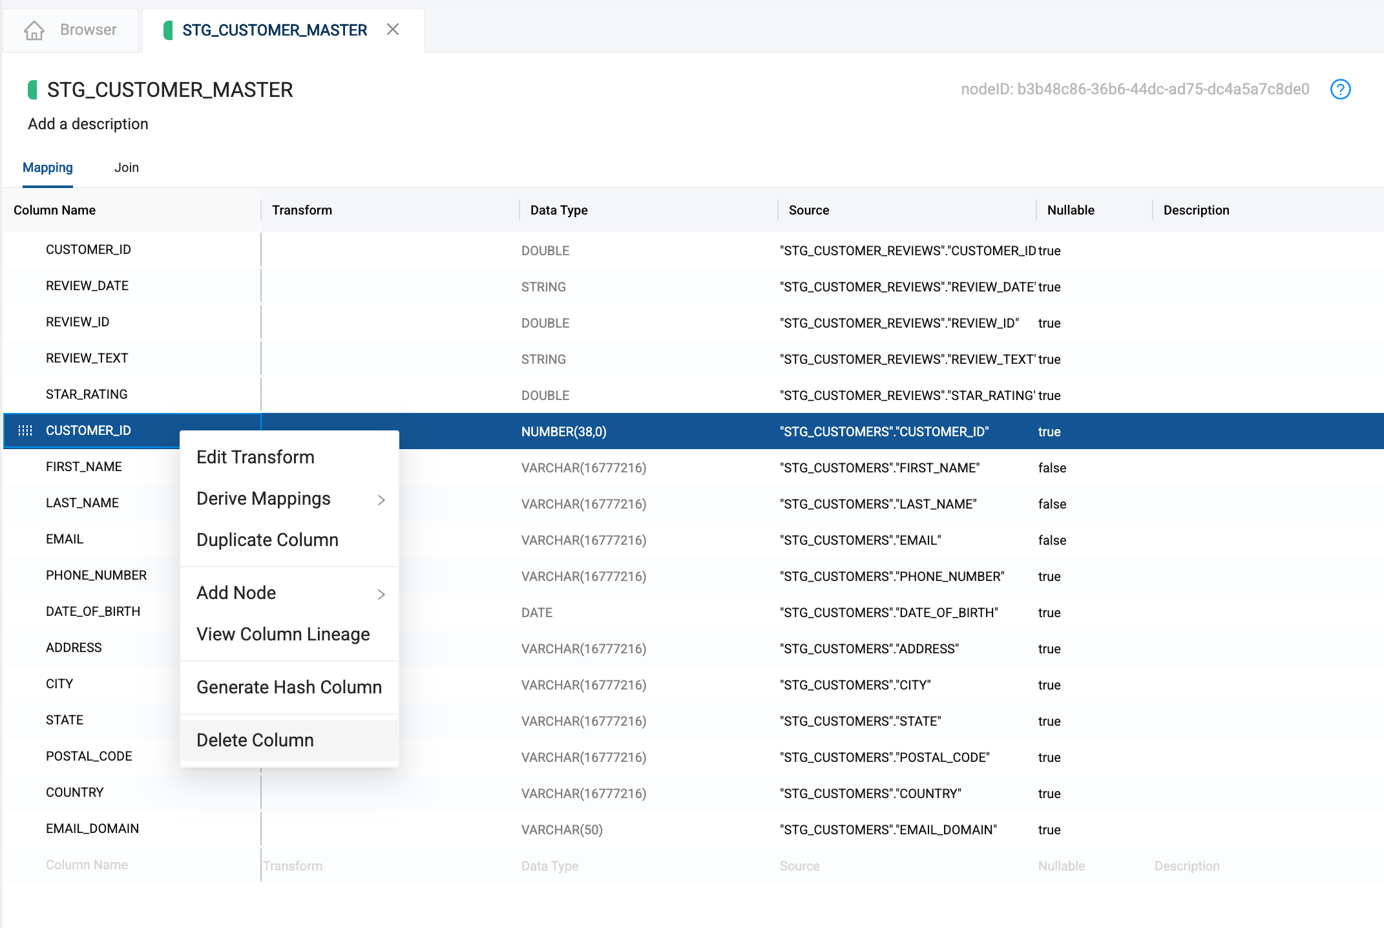Click the green node icon beside page title
This screenshot has width=1384, height=928.
pyautogui.click(x=32, y=90)
